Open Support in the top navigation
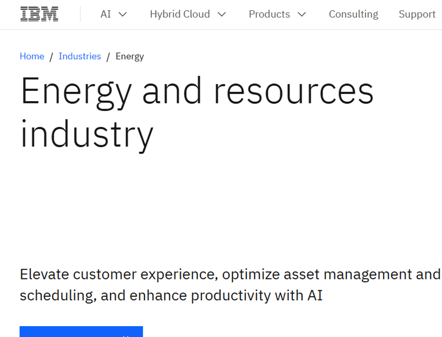This screenshot has width=442, height=337. (417, 14)
